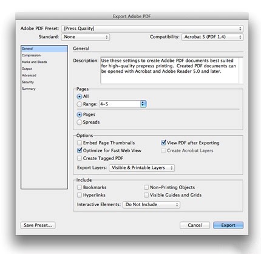261x254 pixels.
Task: Select Marks and Bleeds in the sidebar
Action: (x=44, y=62)
